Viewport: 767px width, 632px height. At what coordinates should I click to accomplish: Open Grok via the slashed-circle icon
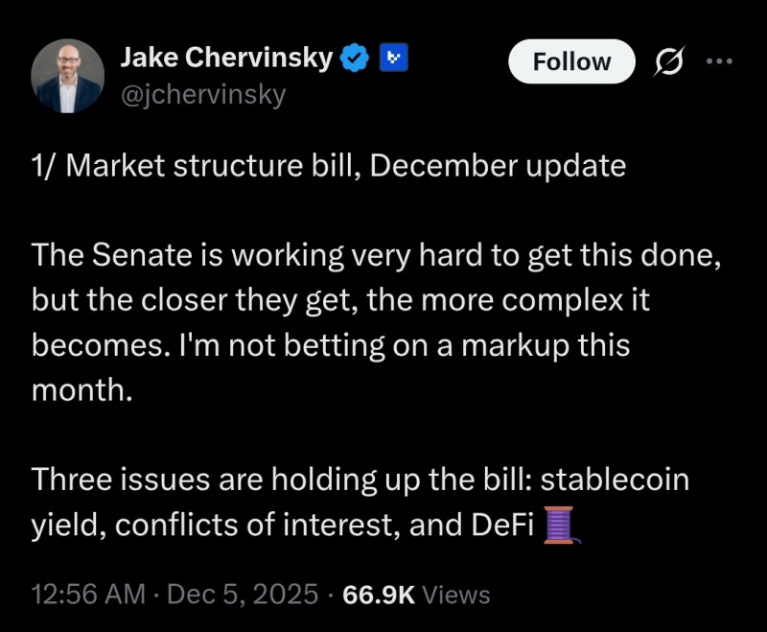(x=669, y=61)
